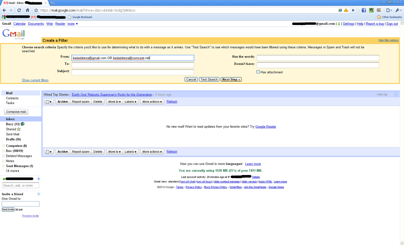Click the star icon beside Starred
The height and width of the screenshot is (245, 404).
click(19, 129)
